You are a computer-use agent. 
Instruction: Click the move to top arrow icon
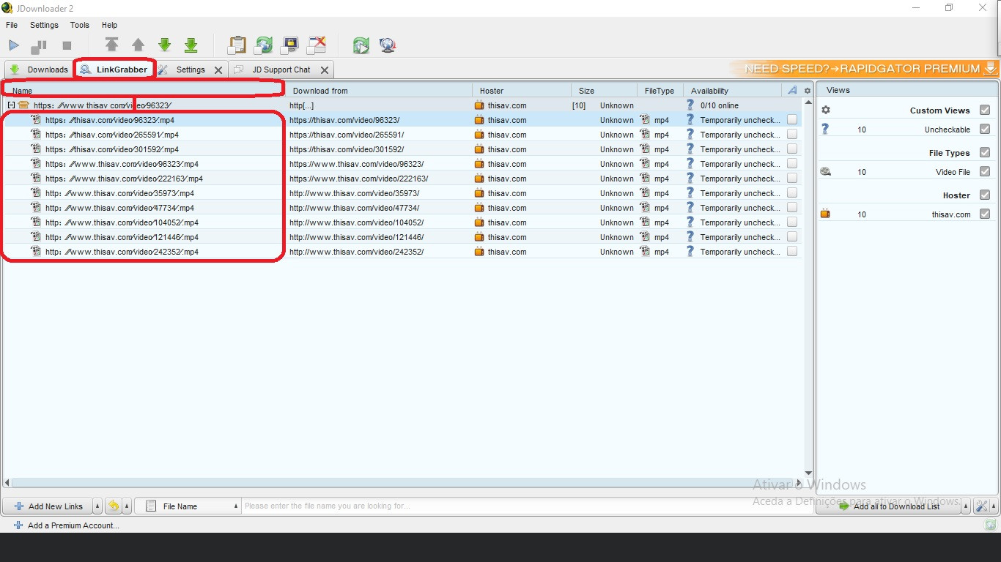point(111,45)
